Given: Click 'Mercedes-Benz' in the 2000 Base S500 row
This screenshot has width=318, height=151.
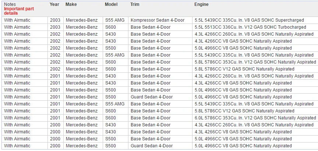Looking at the screenshot, I should tap(82, 139).
